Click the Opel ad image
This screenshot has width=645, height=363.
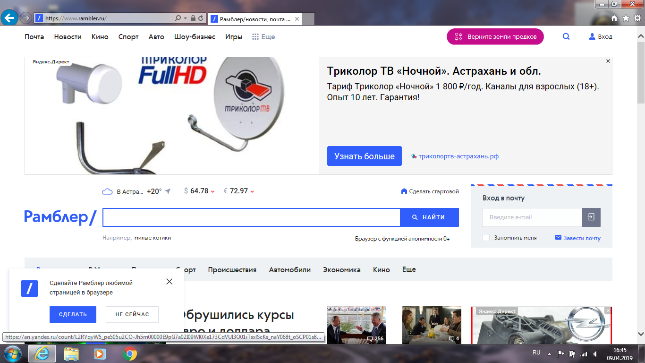click(x=542, y=325)
